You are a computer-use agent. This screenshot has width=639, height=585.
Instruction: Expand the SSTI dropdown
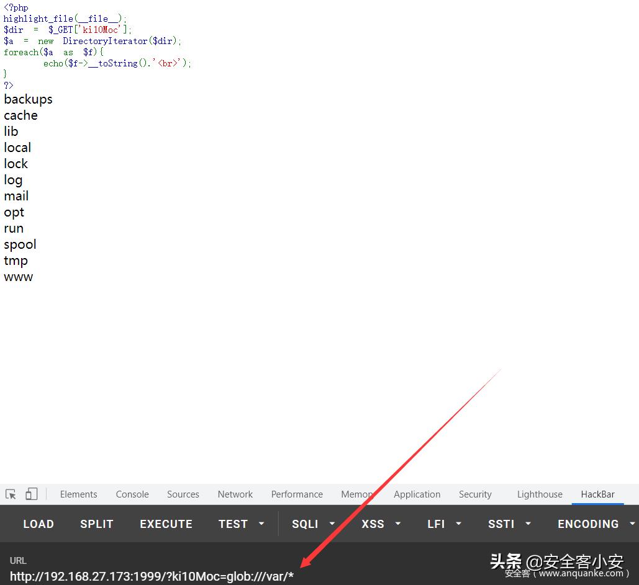click(509, 524)
